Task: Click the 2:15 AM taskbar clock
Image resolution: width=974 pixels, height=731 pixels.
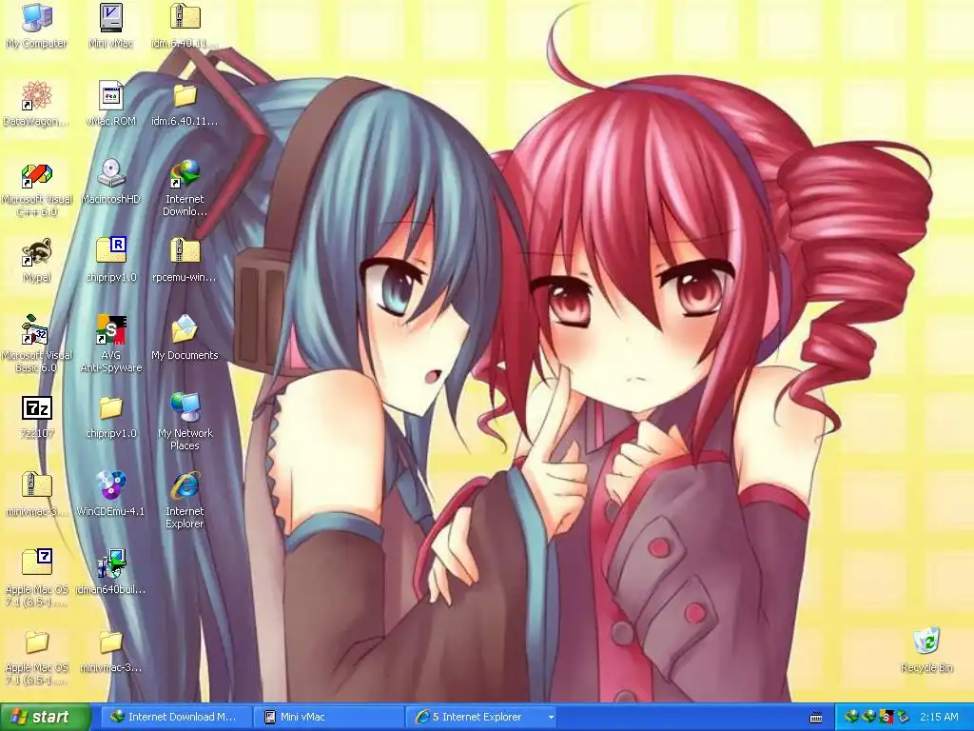Action: 939,718
